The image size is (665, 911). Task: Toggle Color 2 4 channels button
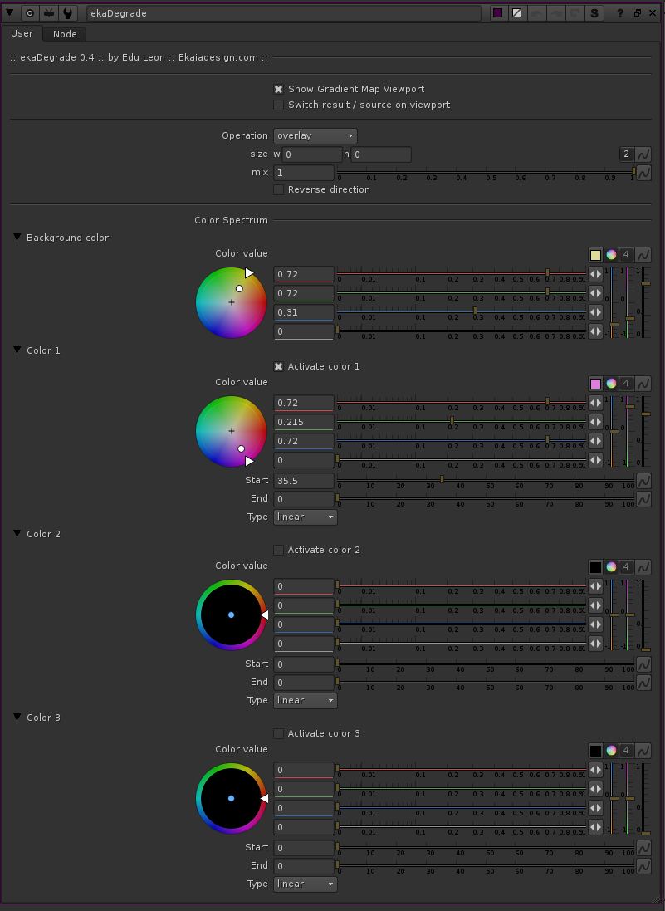(626, 567)
